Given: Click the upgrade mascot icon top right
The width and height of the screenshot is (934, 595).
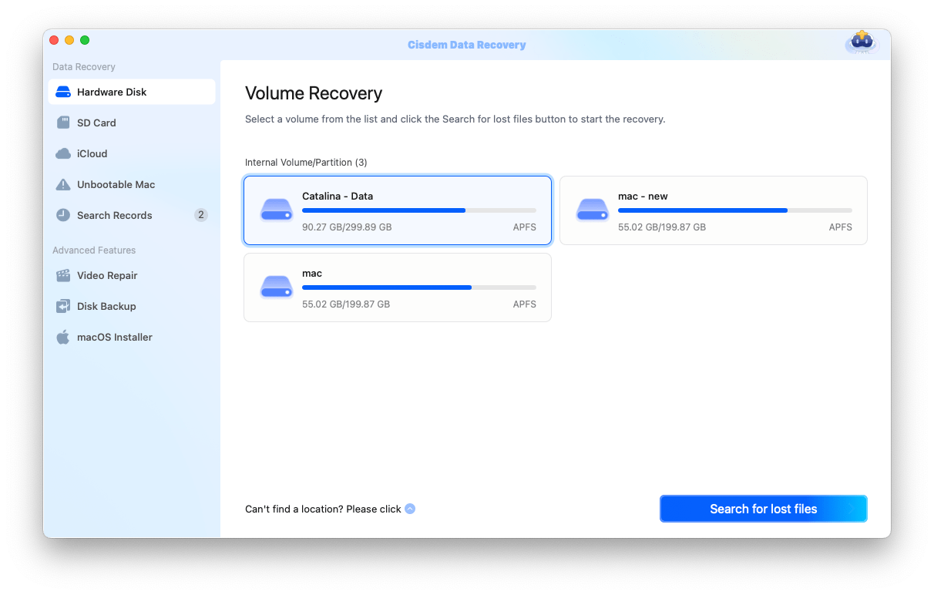Looking at the screenshot, I should pyautogui.click(x=861, y=44).
